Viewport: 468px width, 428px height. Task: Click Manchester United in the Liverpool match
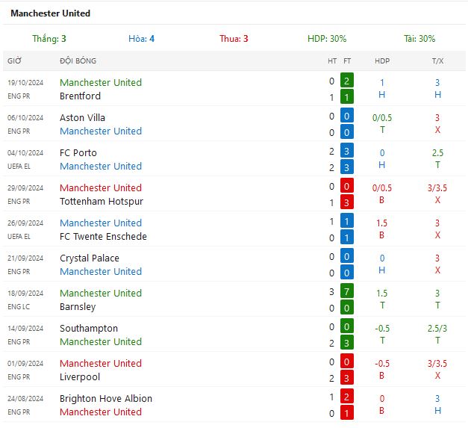coord(101,364)
